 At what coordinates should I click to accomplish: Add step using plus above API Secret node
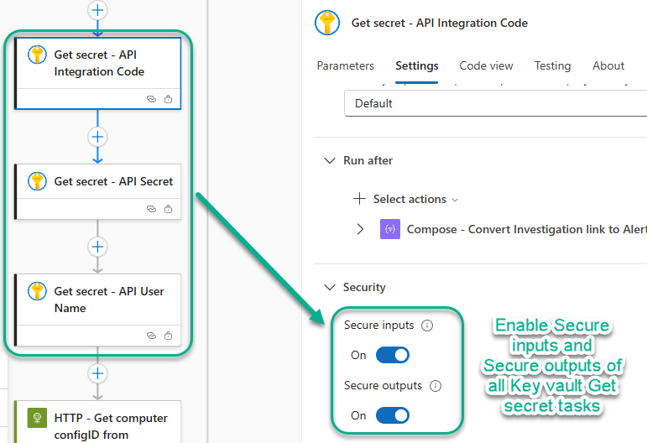(x=98, y=137)
